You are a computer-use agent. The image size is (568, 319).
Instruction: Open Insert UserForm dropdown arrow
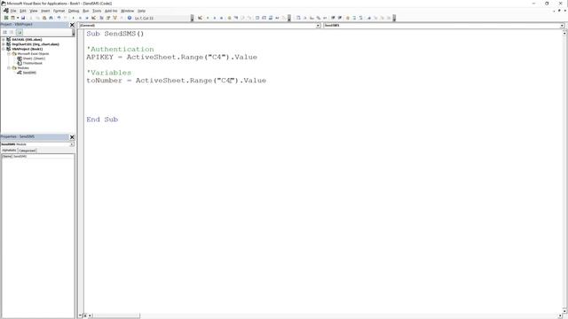coord(18,18)
